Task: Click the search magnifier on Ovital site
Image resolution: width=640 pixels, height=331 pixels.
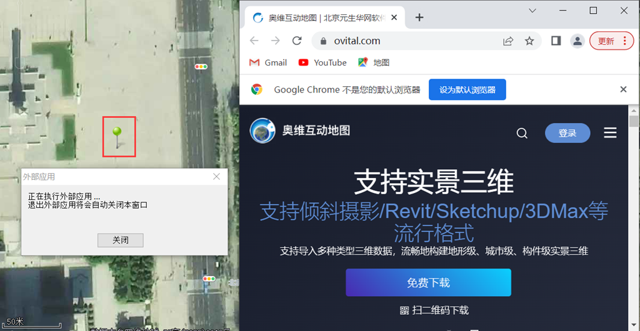Action: pyautogui.click(x=522, y=133)
